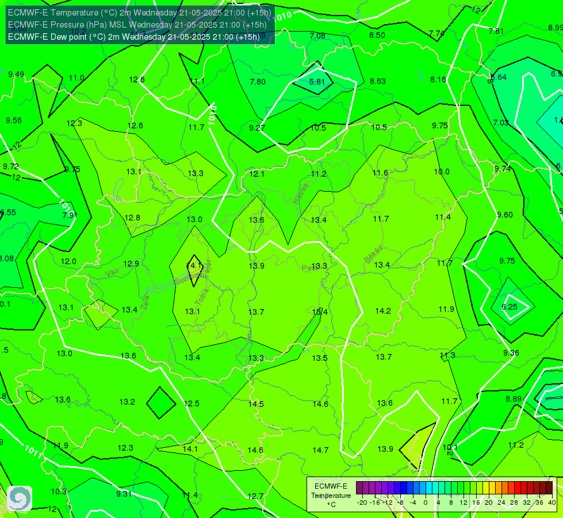Click the 10.3 temperature value
This screenshot has width=563, height=518.
[59, 492]
